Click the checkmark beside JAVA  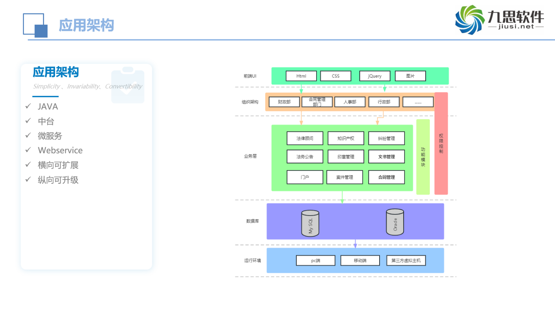pos(28,106)
